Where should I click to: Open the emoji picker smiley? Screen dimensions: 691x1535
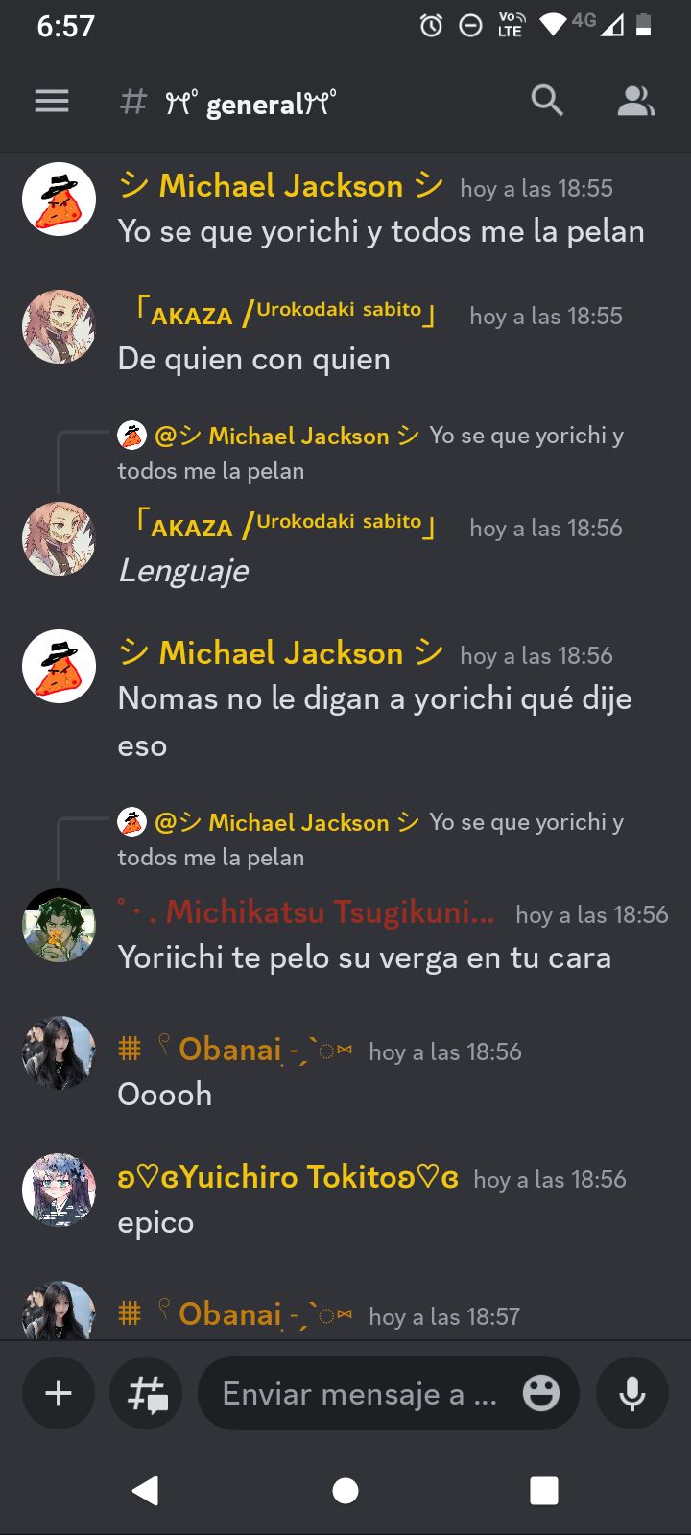pyautogui.click(x=541, y=1393)
